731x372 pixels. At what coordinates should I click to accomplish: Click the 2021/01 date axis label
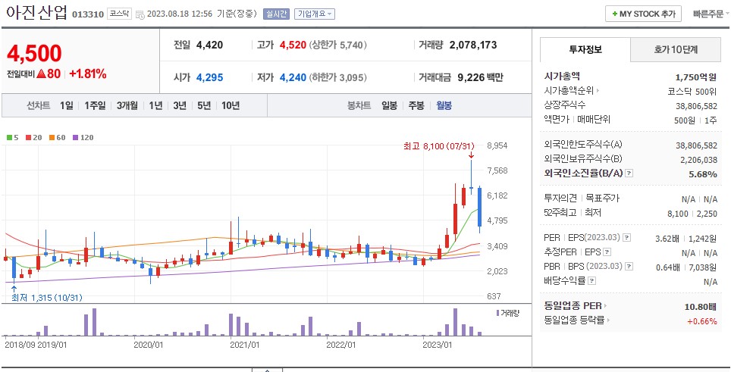tap(245, 345)
